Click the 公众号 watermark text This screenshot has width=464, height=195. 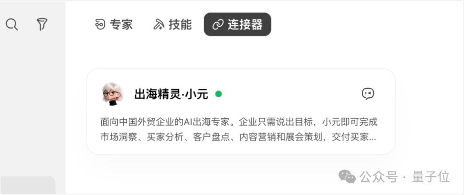379,177
